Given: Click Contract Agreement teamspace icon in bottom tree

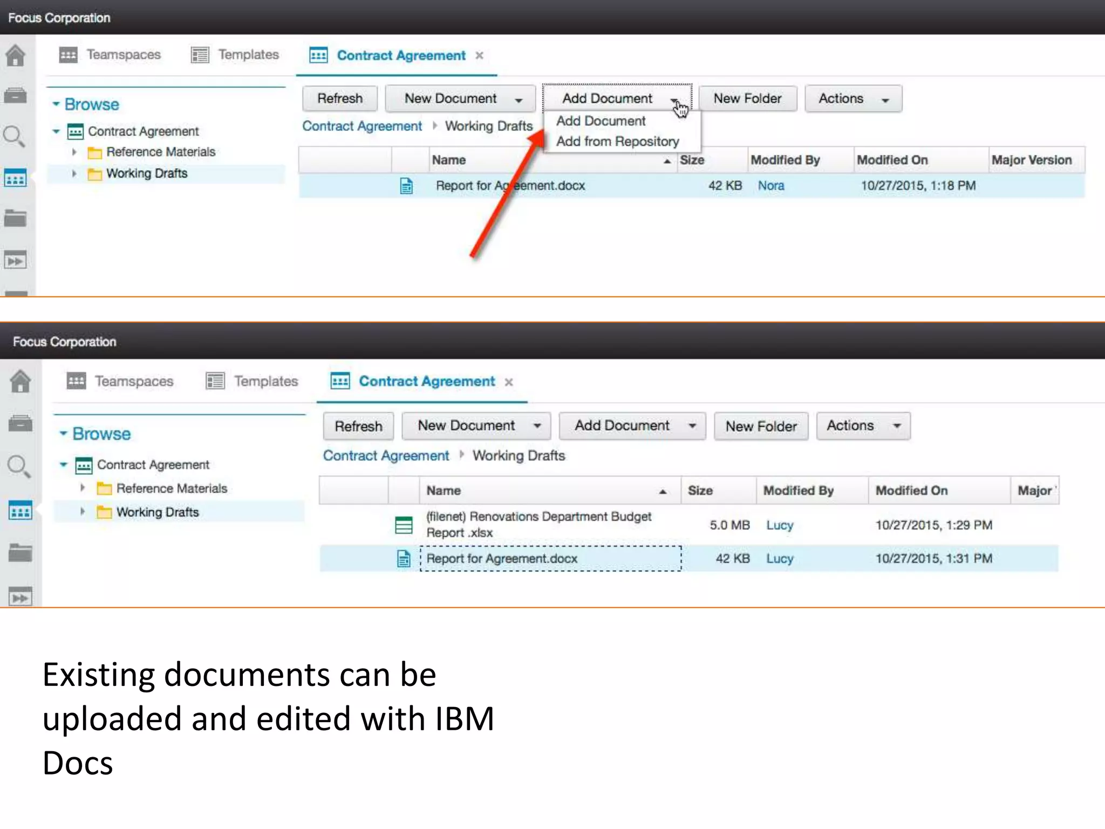Looking at the screenshot, I should pyautogui.click(x=84, y=465).
